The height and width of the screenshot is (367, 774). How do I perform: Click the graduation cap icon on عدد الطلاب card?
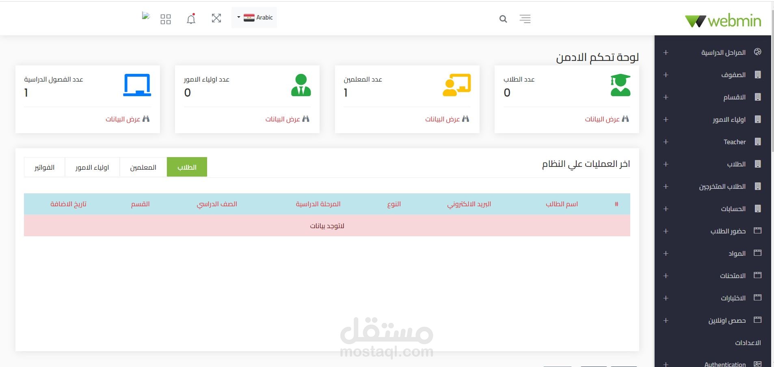(620, 84)
